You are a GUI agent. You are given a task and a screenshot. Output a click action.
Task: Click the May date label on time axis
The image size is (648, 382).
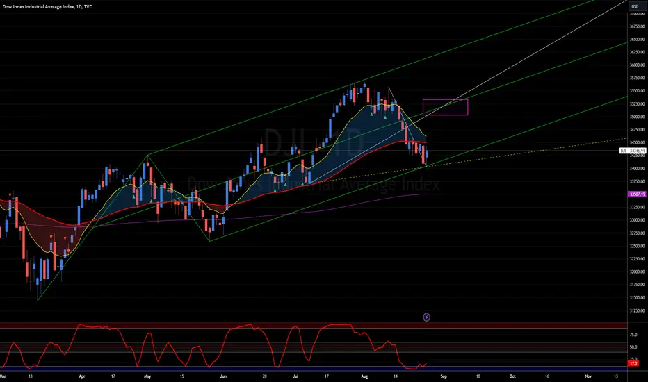pos(147,376)
